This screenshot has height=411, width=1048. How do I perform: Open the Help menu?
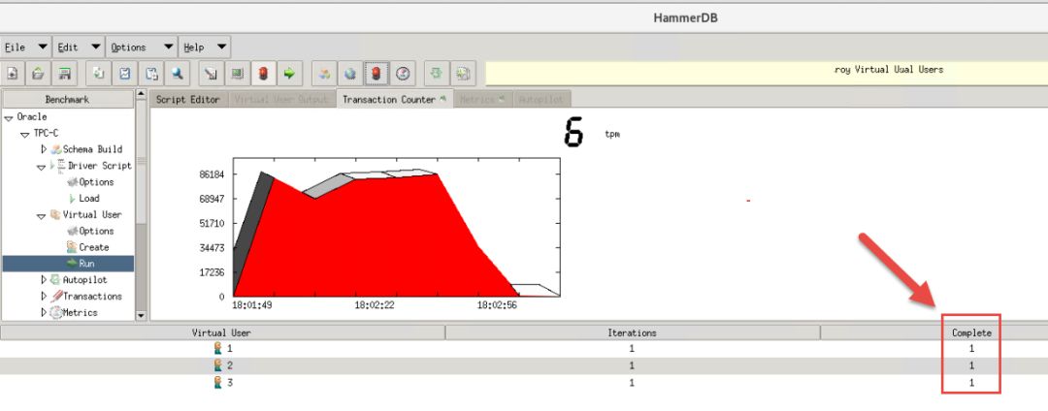click(205, 47)
